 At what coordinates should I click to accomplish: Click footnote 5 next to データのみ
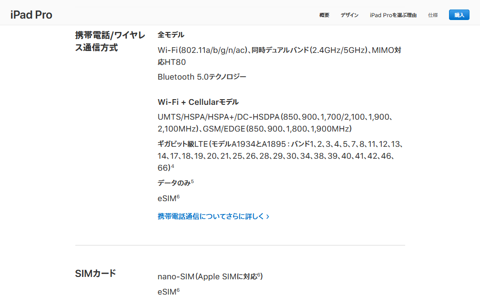[x=192, y=181]
